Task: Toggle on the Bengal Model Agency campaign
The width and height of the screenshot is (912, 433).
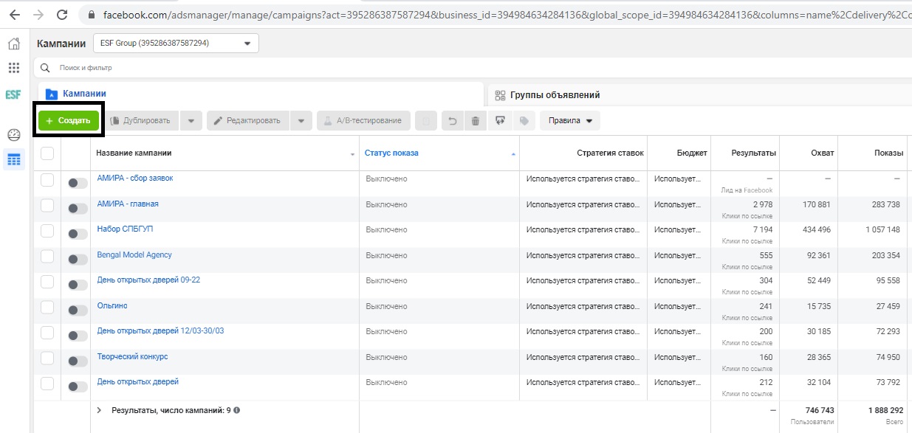Action: (x=78, y=260)
